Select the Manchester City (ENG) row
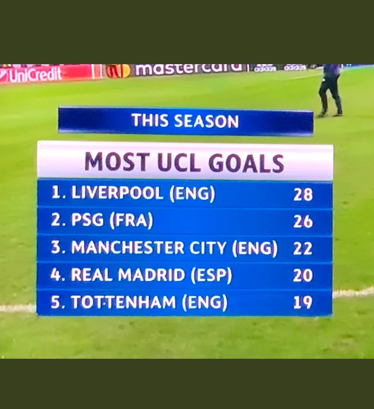The image size is (374, 409). pyautogui.click(x=185, y=248)
